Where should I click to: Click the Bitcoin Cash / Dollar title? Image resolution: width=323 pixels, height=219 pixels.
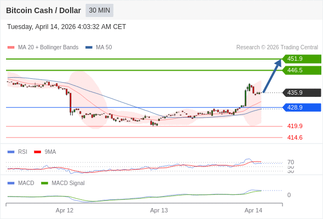click(43, 10)
